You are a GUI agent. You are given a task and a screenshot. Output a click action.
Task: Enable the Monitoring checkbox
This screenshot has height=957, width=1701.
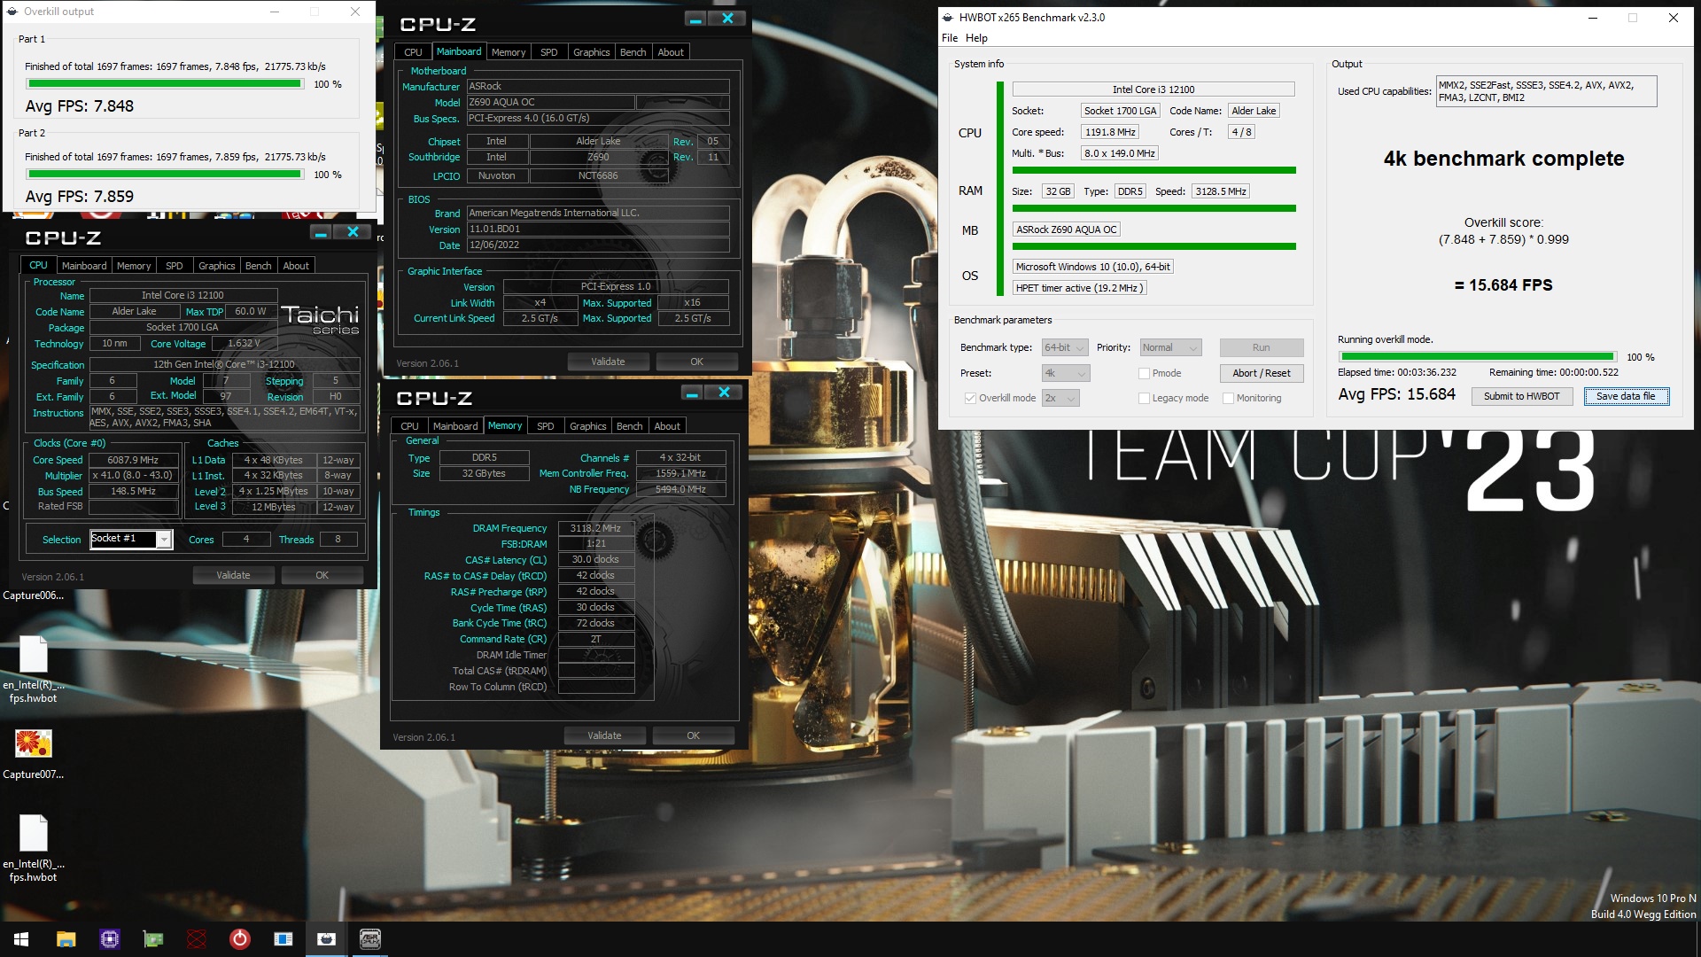click(x=1228, y=398)
